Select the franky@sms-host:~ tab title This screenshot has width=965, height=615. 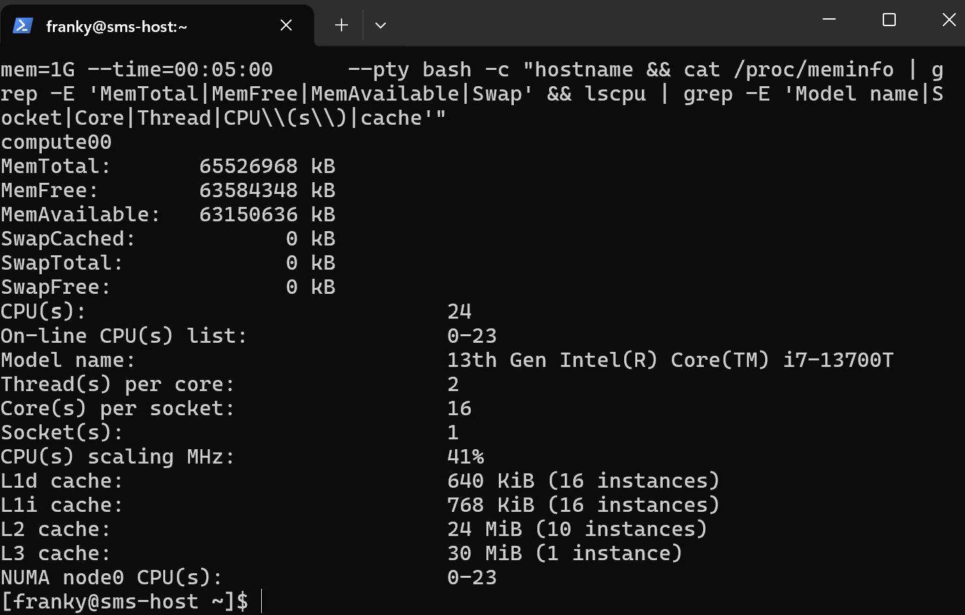116,27
